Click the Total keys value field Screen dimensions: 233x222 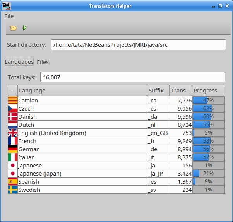click(133, 77)
